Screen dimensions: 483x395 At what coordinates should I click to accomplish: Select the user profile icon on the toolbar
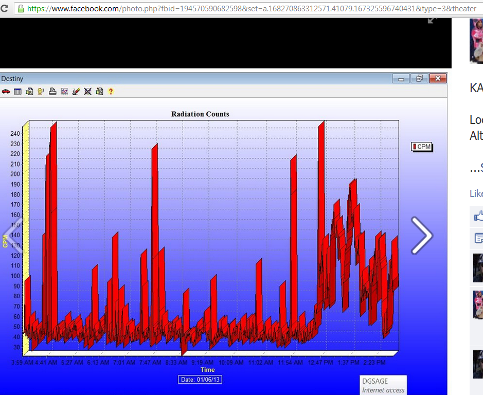click(x=40, y=91)
